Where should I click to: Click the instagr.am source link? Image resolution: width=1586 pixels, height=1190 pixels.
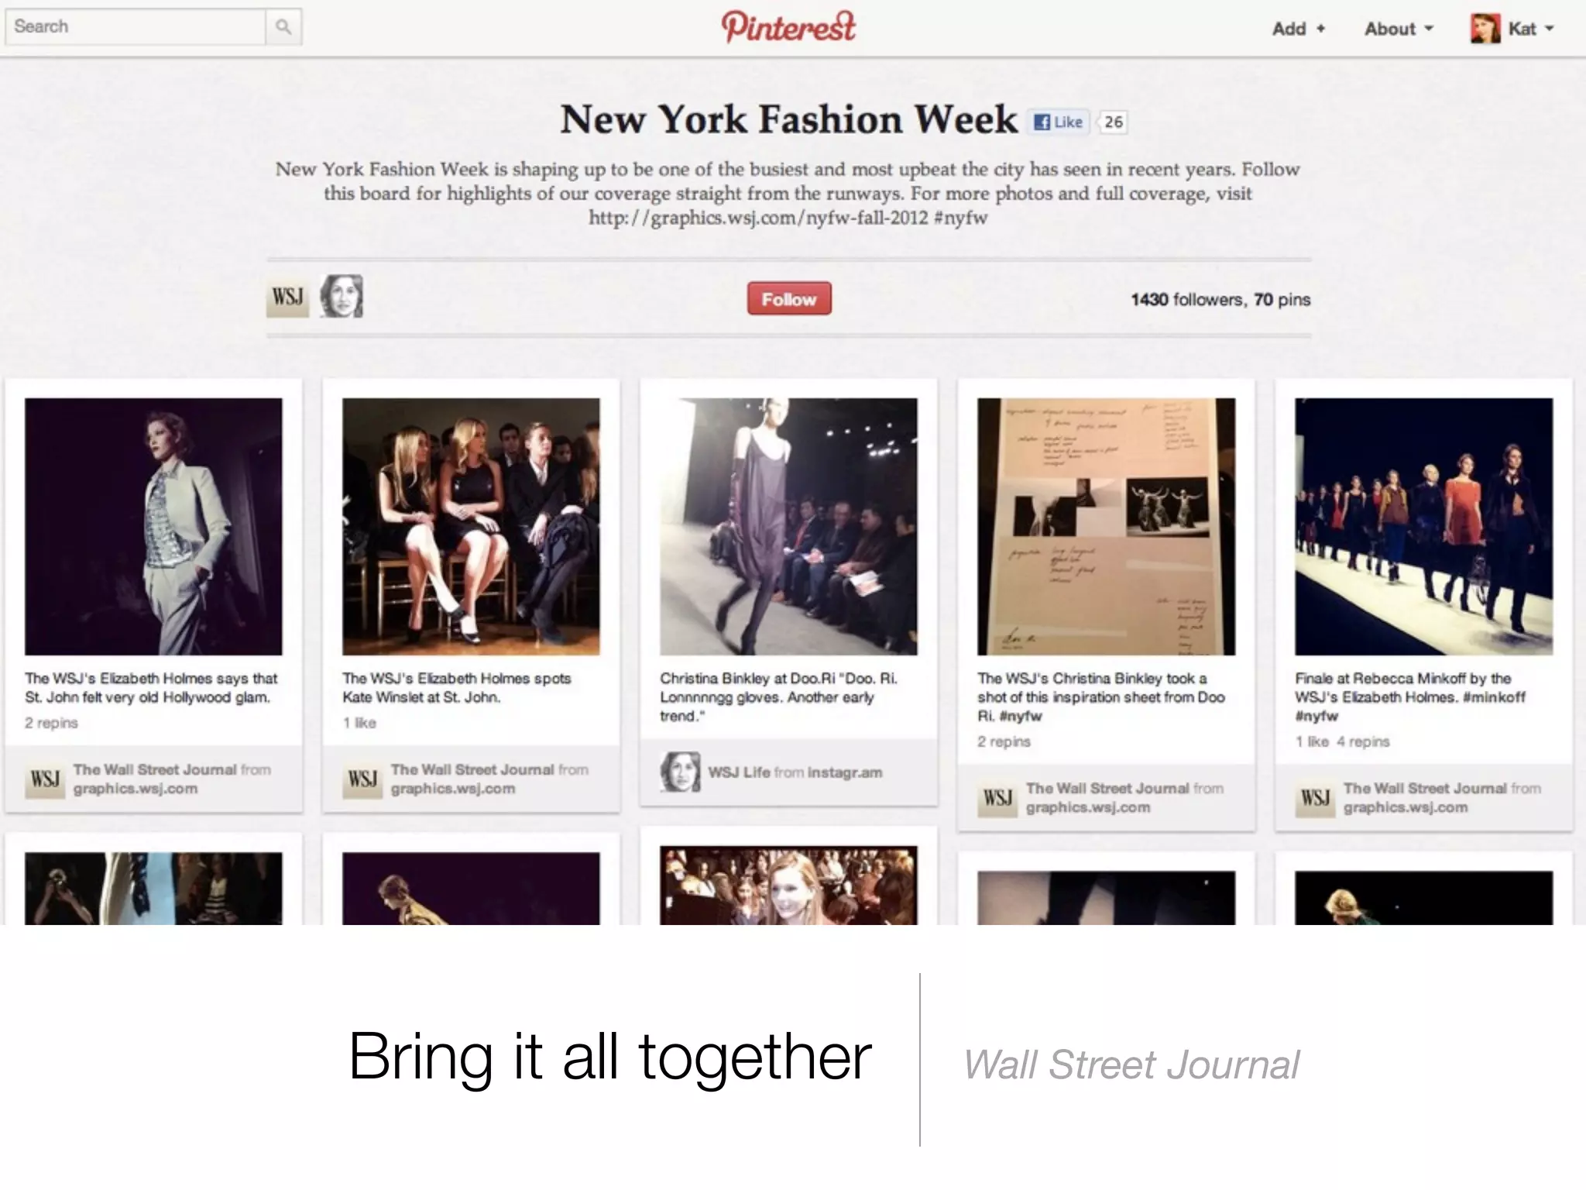point(845,772)
